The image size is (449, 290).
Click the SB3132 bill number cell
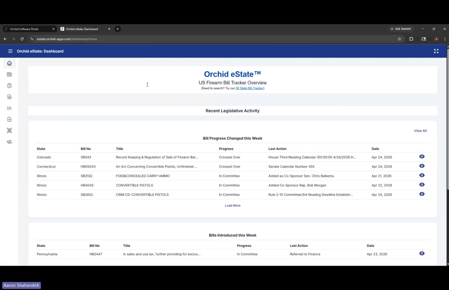tap(86, 176)
